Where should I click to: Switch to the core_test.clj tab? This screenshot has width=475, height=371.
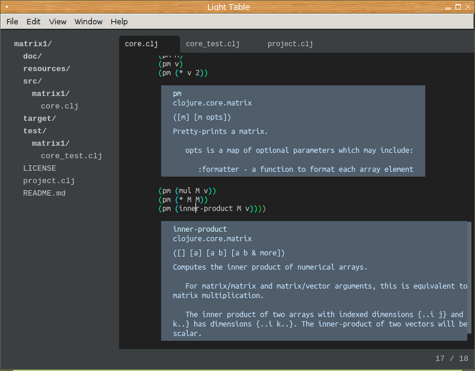click(212, 44)
